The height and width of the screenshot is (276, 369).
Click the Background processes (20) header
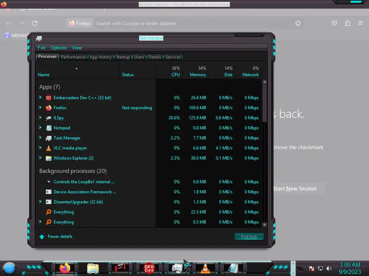point(73,171)
